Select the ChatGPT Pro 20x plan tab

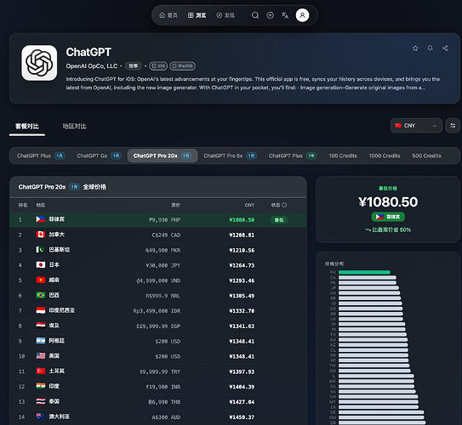163,156
